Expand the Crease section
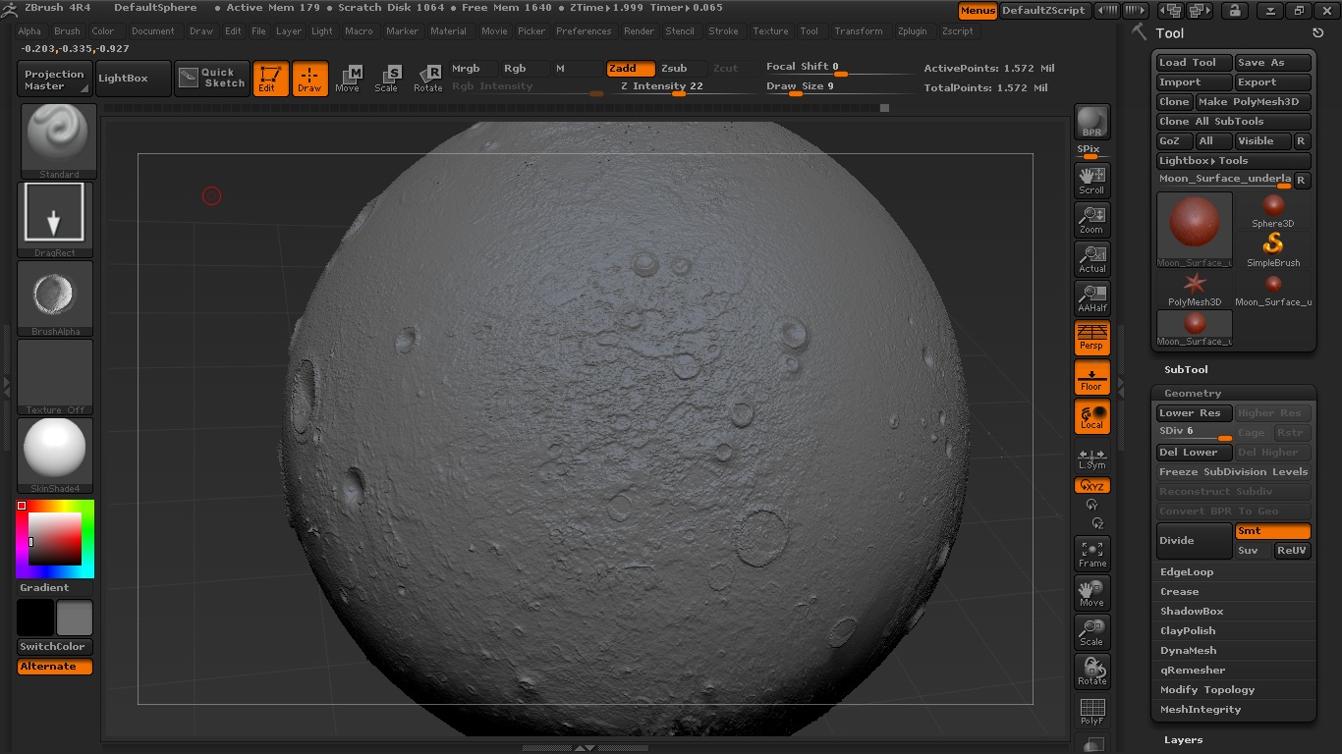 1179,591
